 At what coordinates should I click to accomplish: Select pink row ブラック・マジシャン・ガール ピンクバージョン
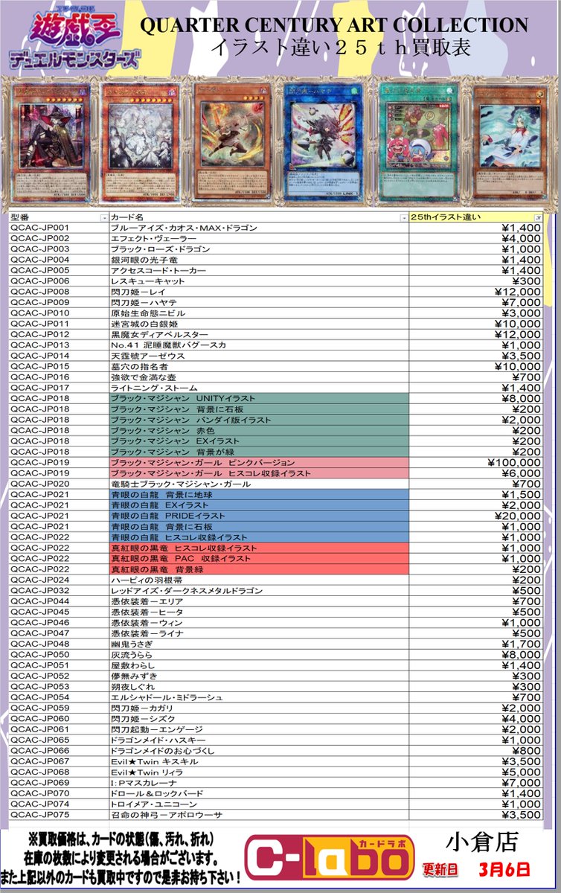tap(258, 464)
